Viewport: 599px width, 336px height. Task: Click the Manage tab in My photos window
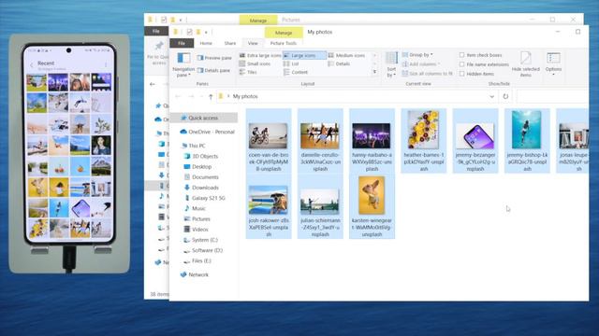[284, 33]
